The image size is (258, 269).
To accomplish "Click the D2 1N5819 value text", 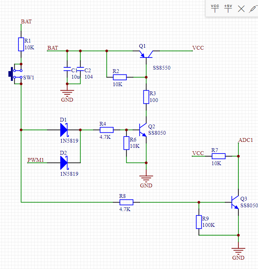I will coord(69,174).
